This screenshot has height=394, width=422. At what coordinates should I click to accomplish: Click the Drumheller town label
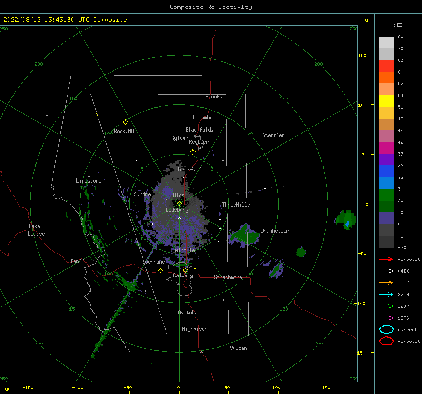click(275, 231)
